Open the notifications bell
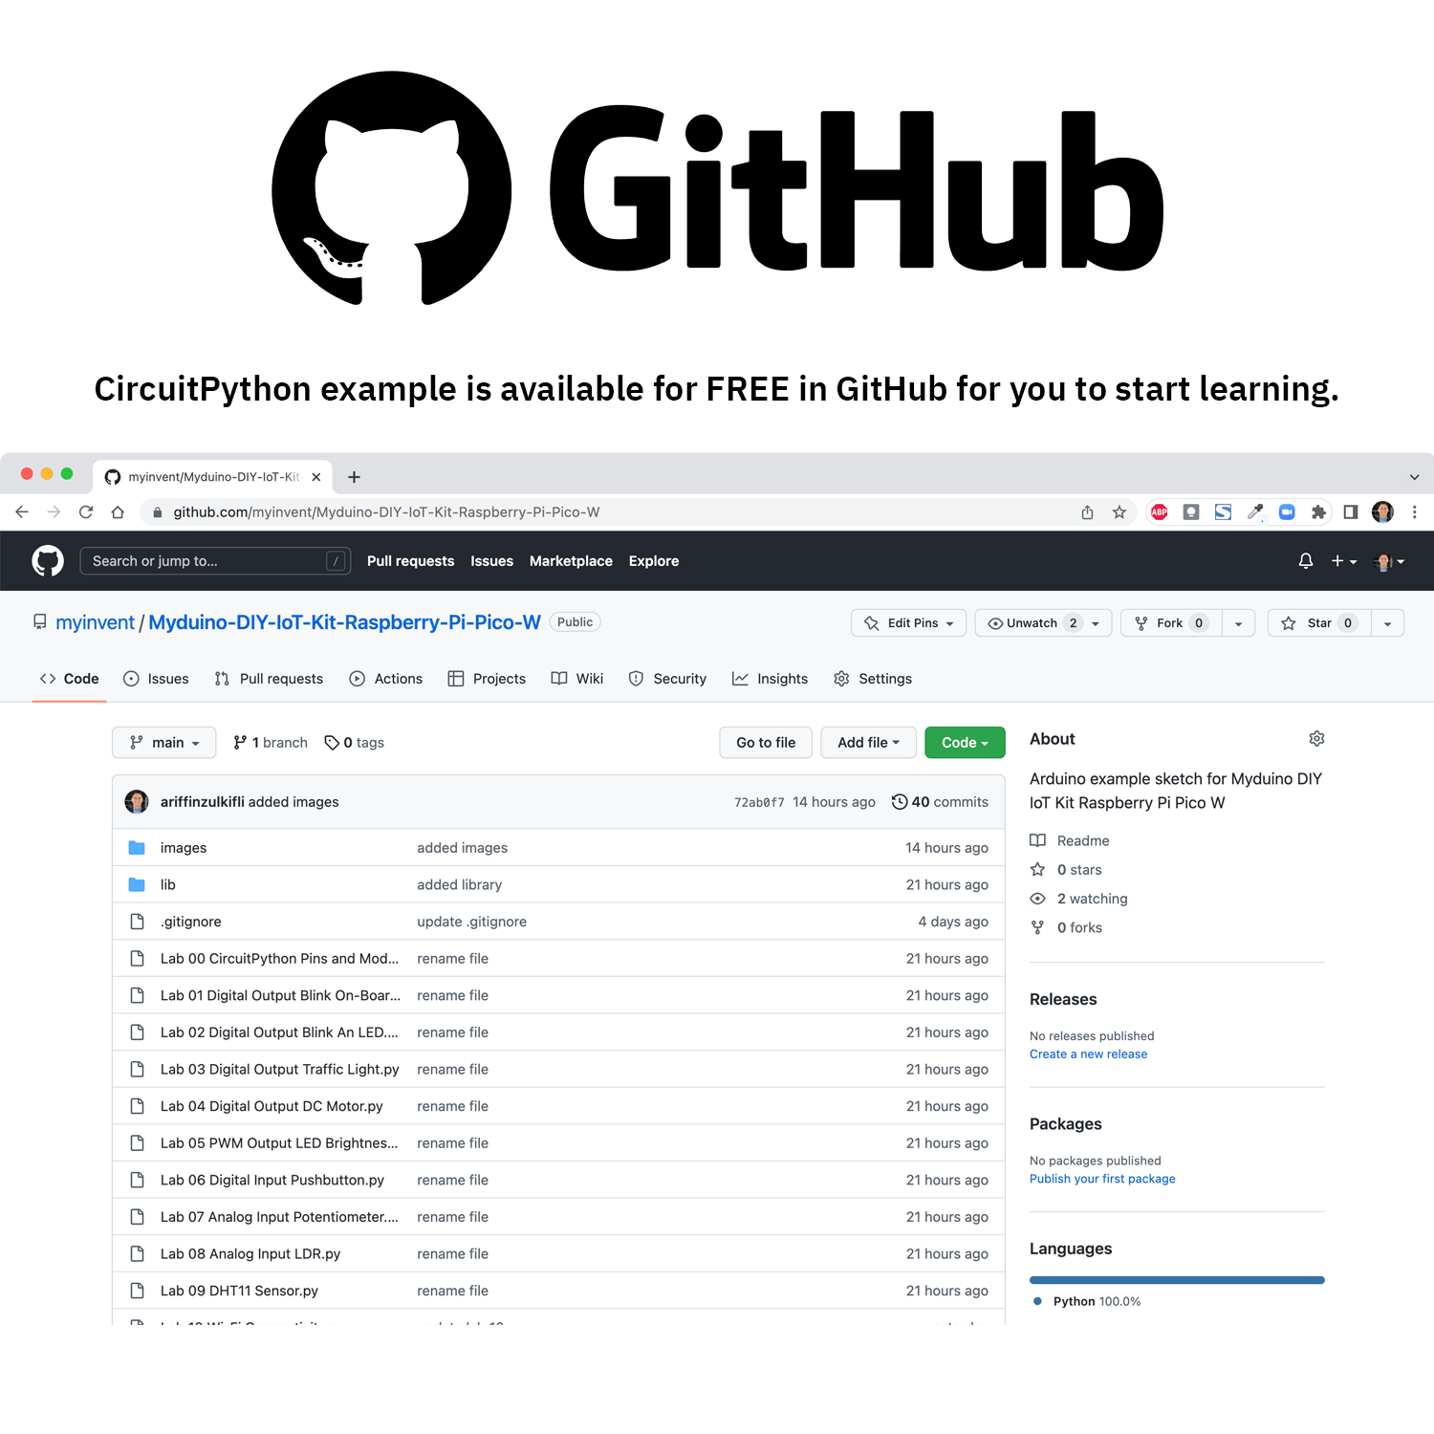Image resolution: width=1434 pixels, height=1434 pixels. [x=1306, y=561]
